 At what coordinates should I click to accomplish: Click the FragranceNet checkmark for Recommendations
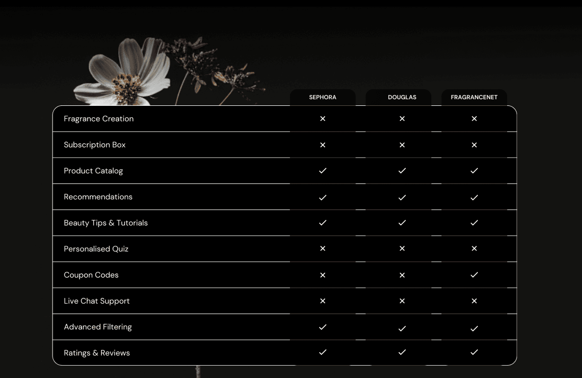pyautogui.click(x=474, y=198)
